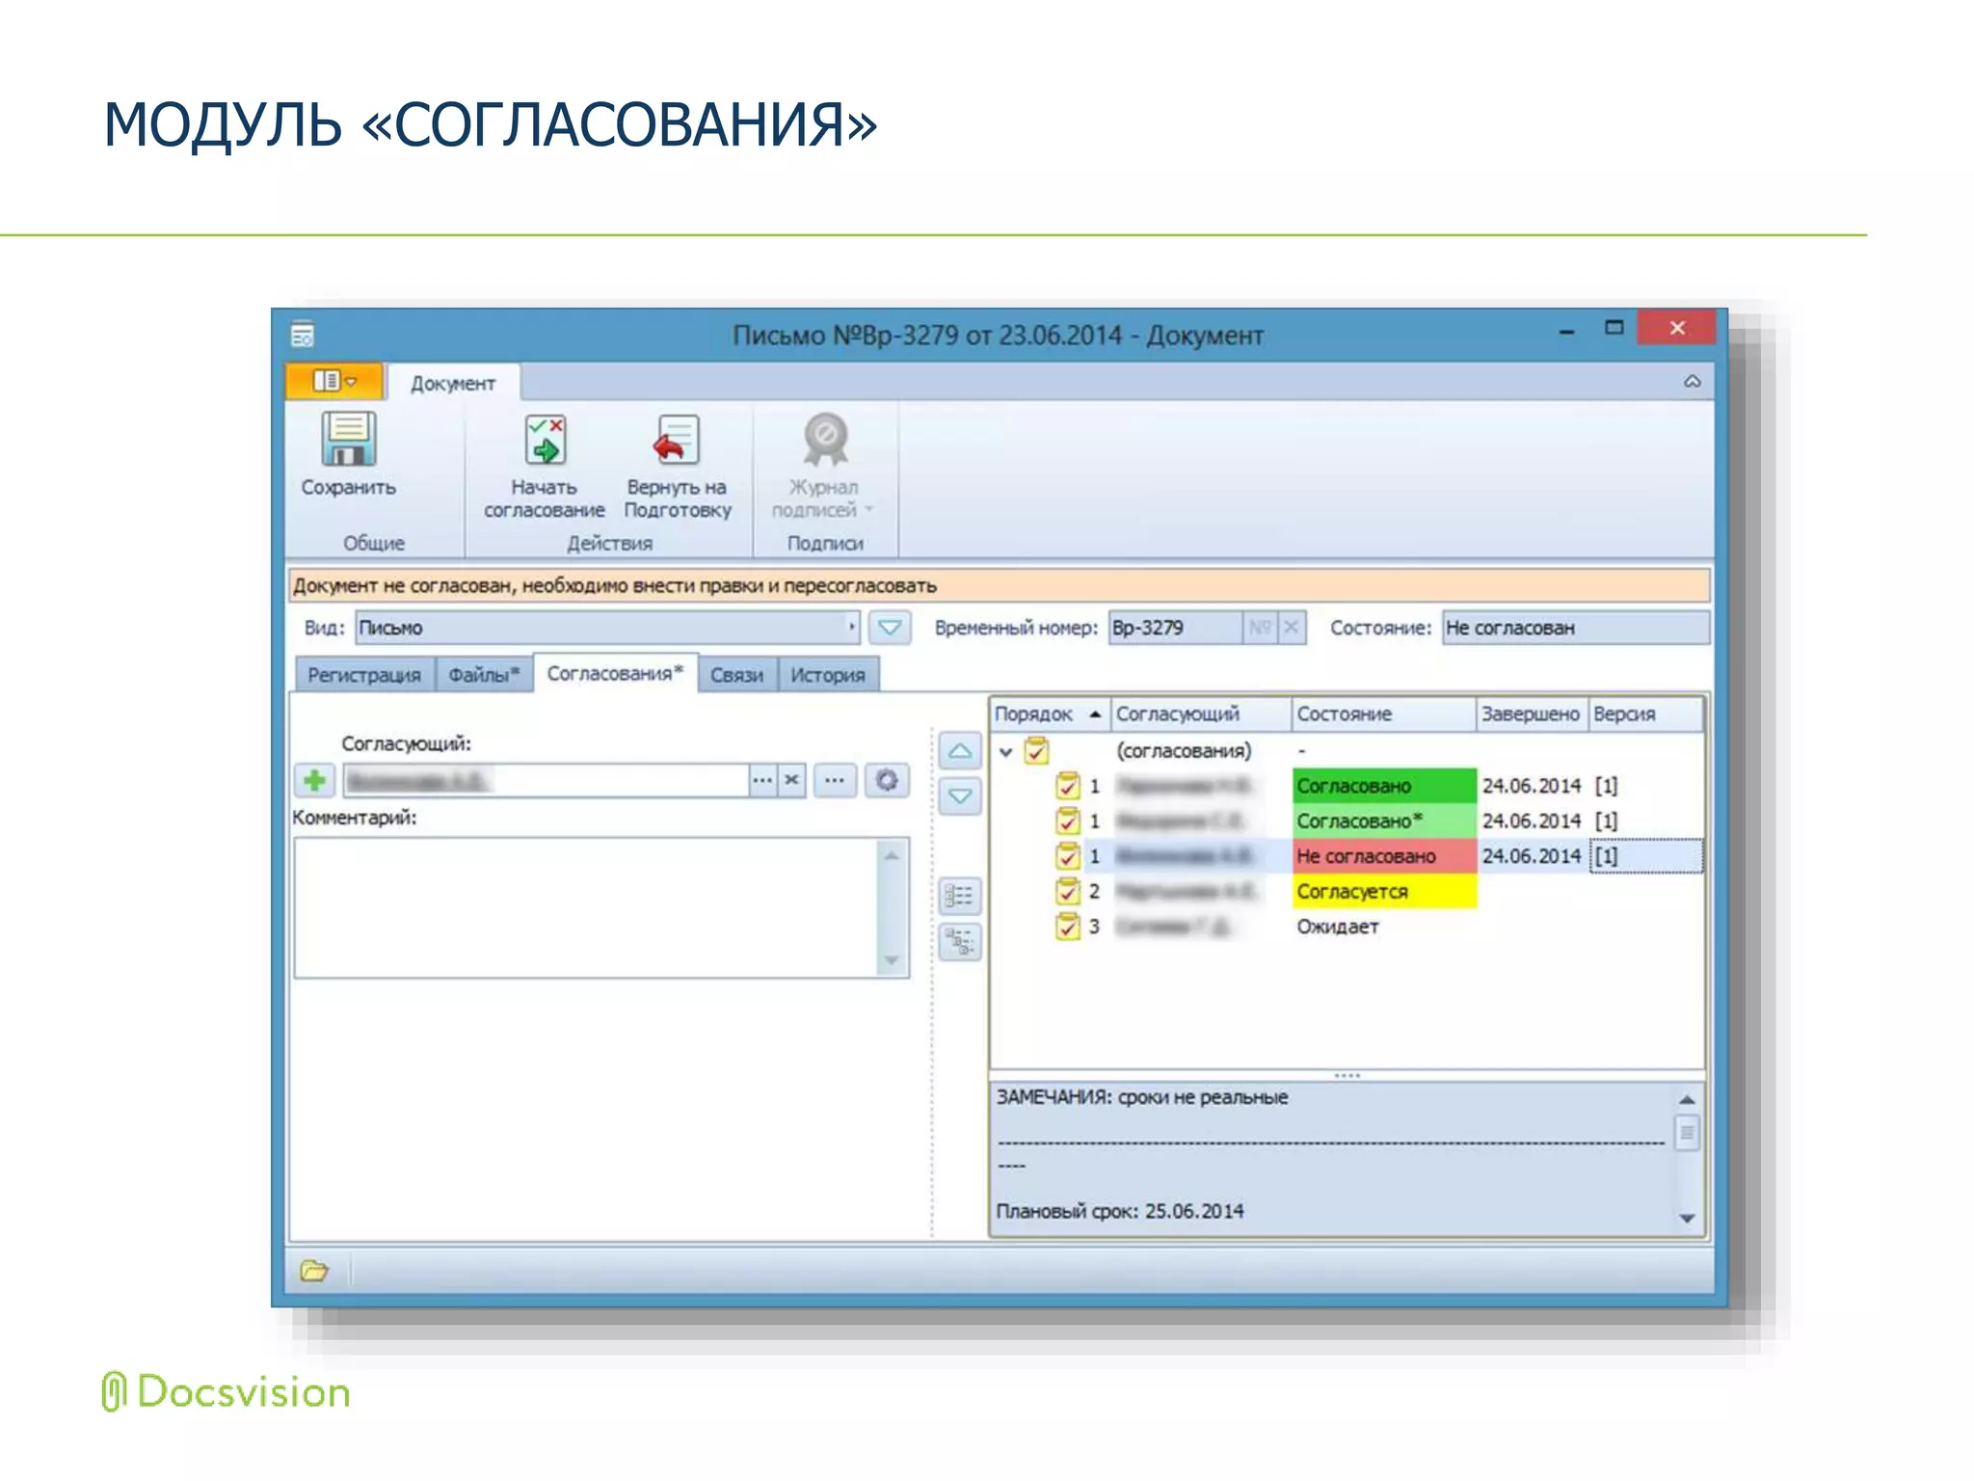Click the open folder icon in status bar
The height and width of the screenshot is (1481, 1974).
[x=314, y=1271]
